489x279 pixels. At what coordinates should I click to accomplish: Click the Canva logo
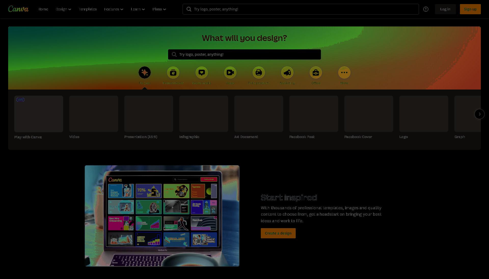pyautogui.click(x=18, y=9)
